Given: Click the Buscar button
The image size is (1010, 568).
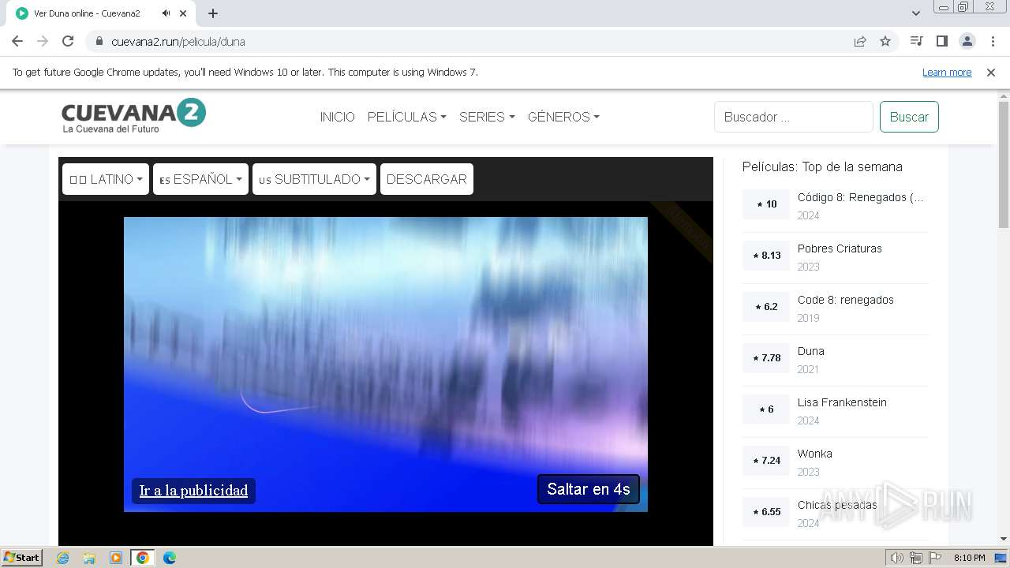Looking at the screenshot, I should point(909,117).
